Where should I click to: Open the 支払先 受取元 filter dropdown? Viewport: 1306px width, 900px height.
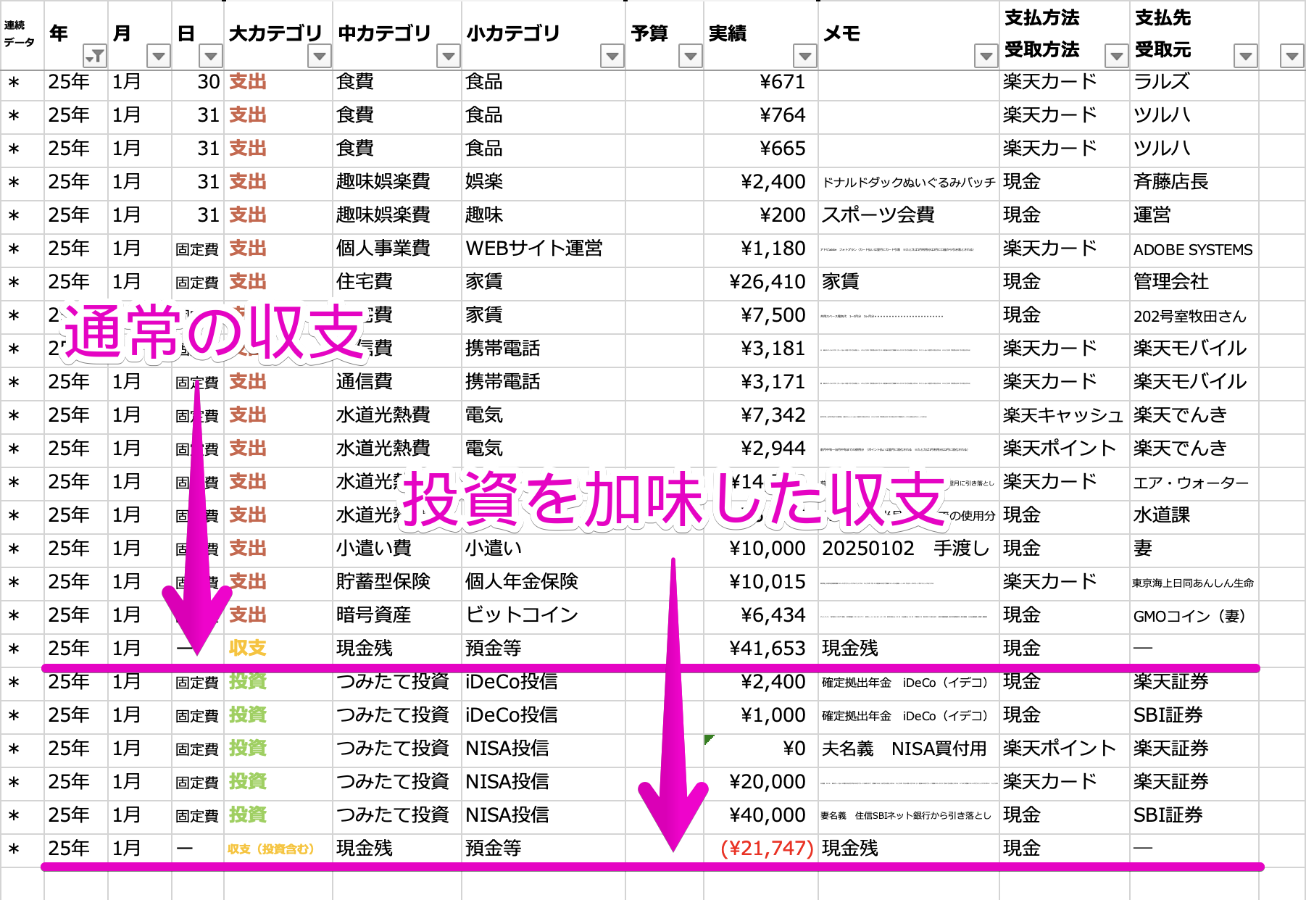(x=1245, y=56)
